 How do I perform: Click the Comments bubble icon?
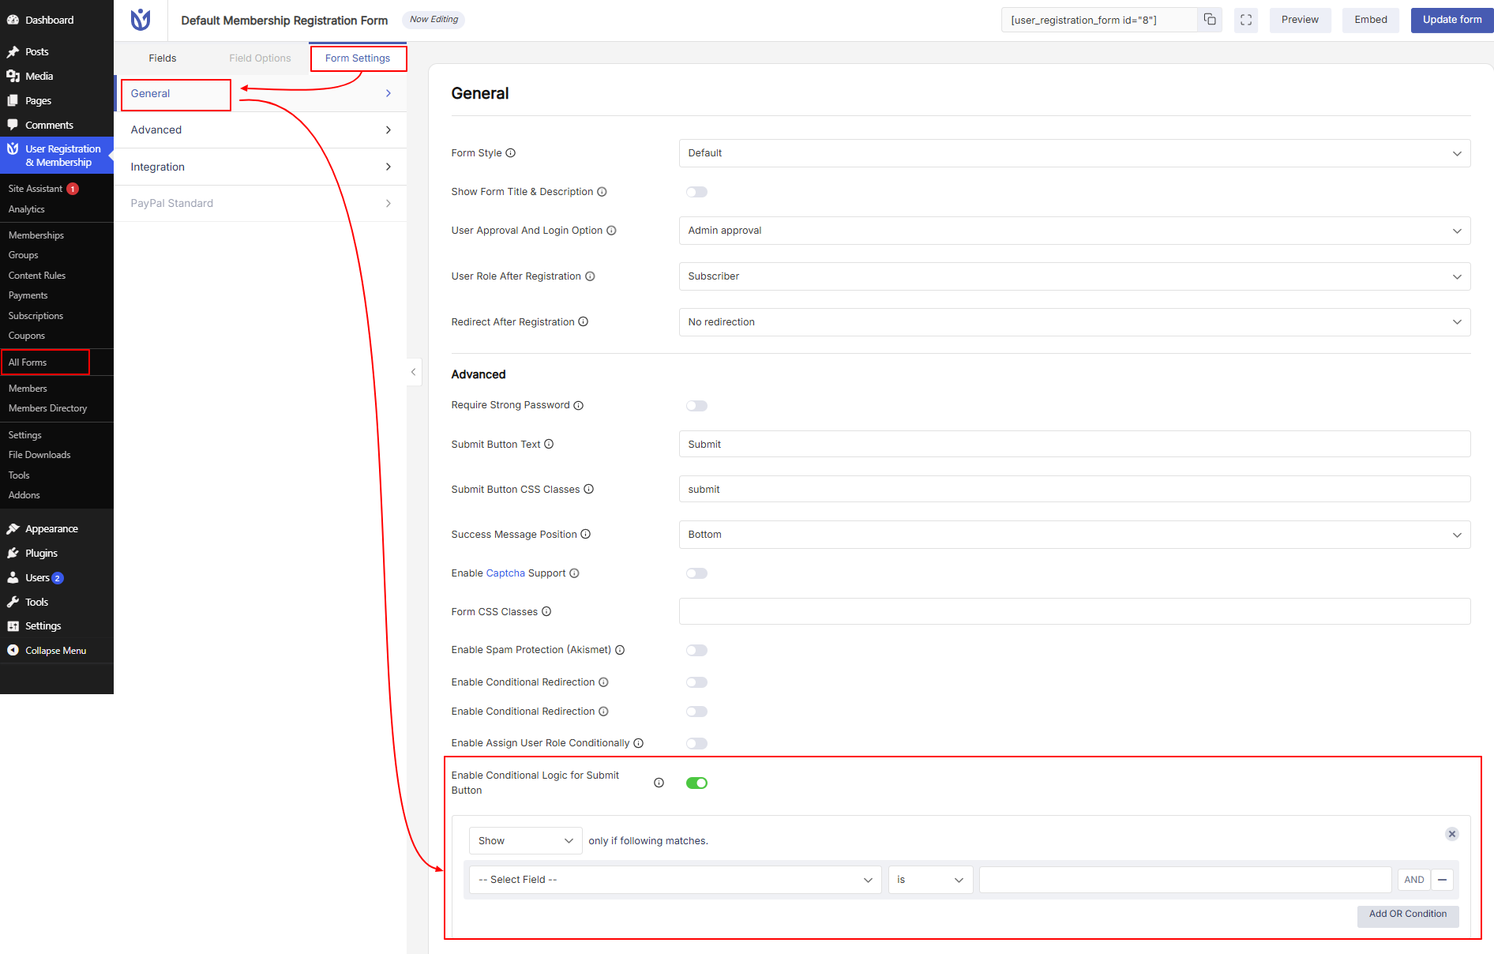13,125
